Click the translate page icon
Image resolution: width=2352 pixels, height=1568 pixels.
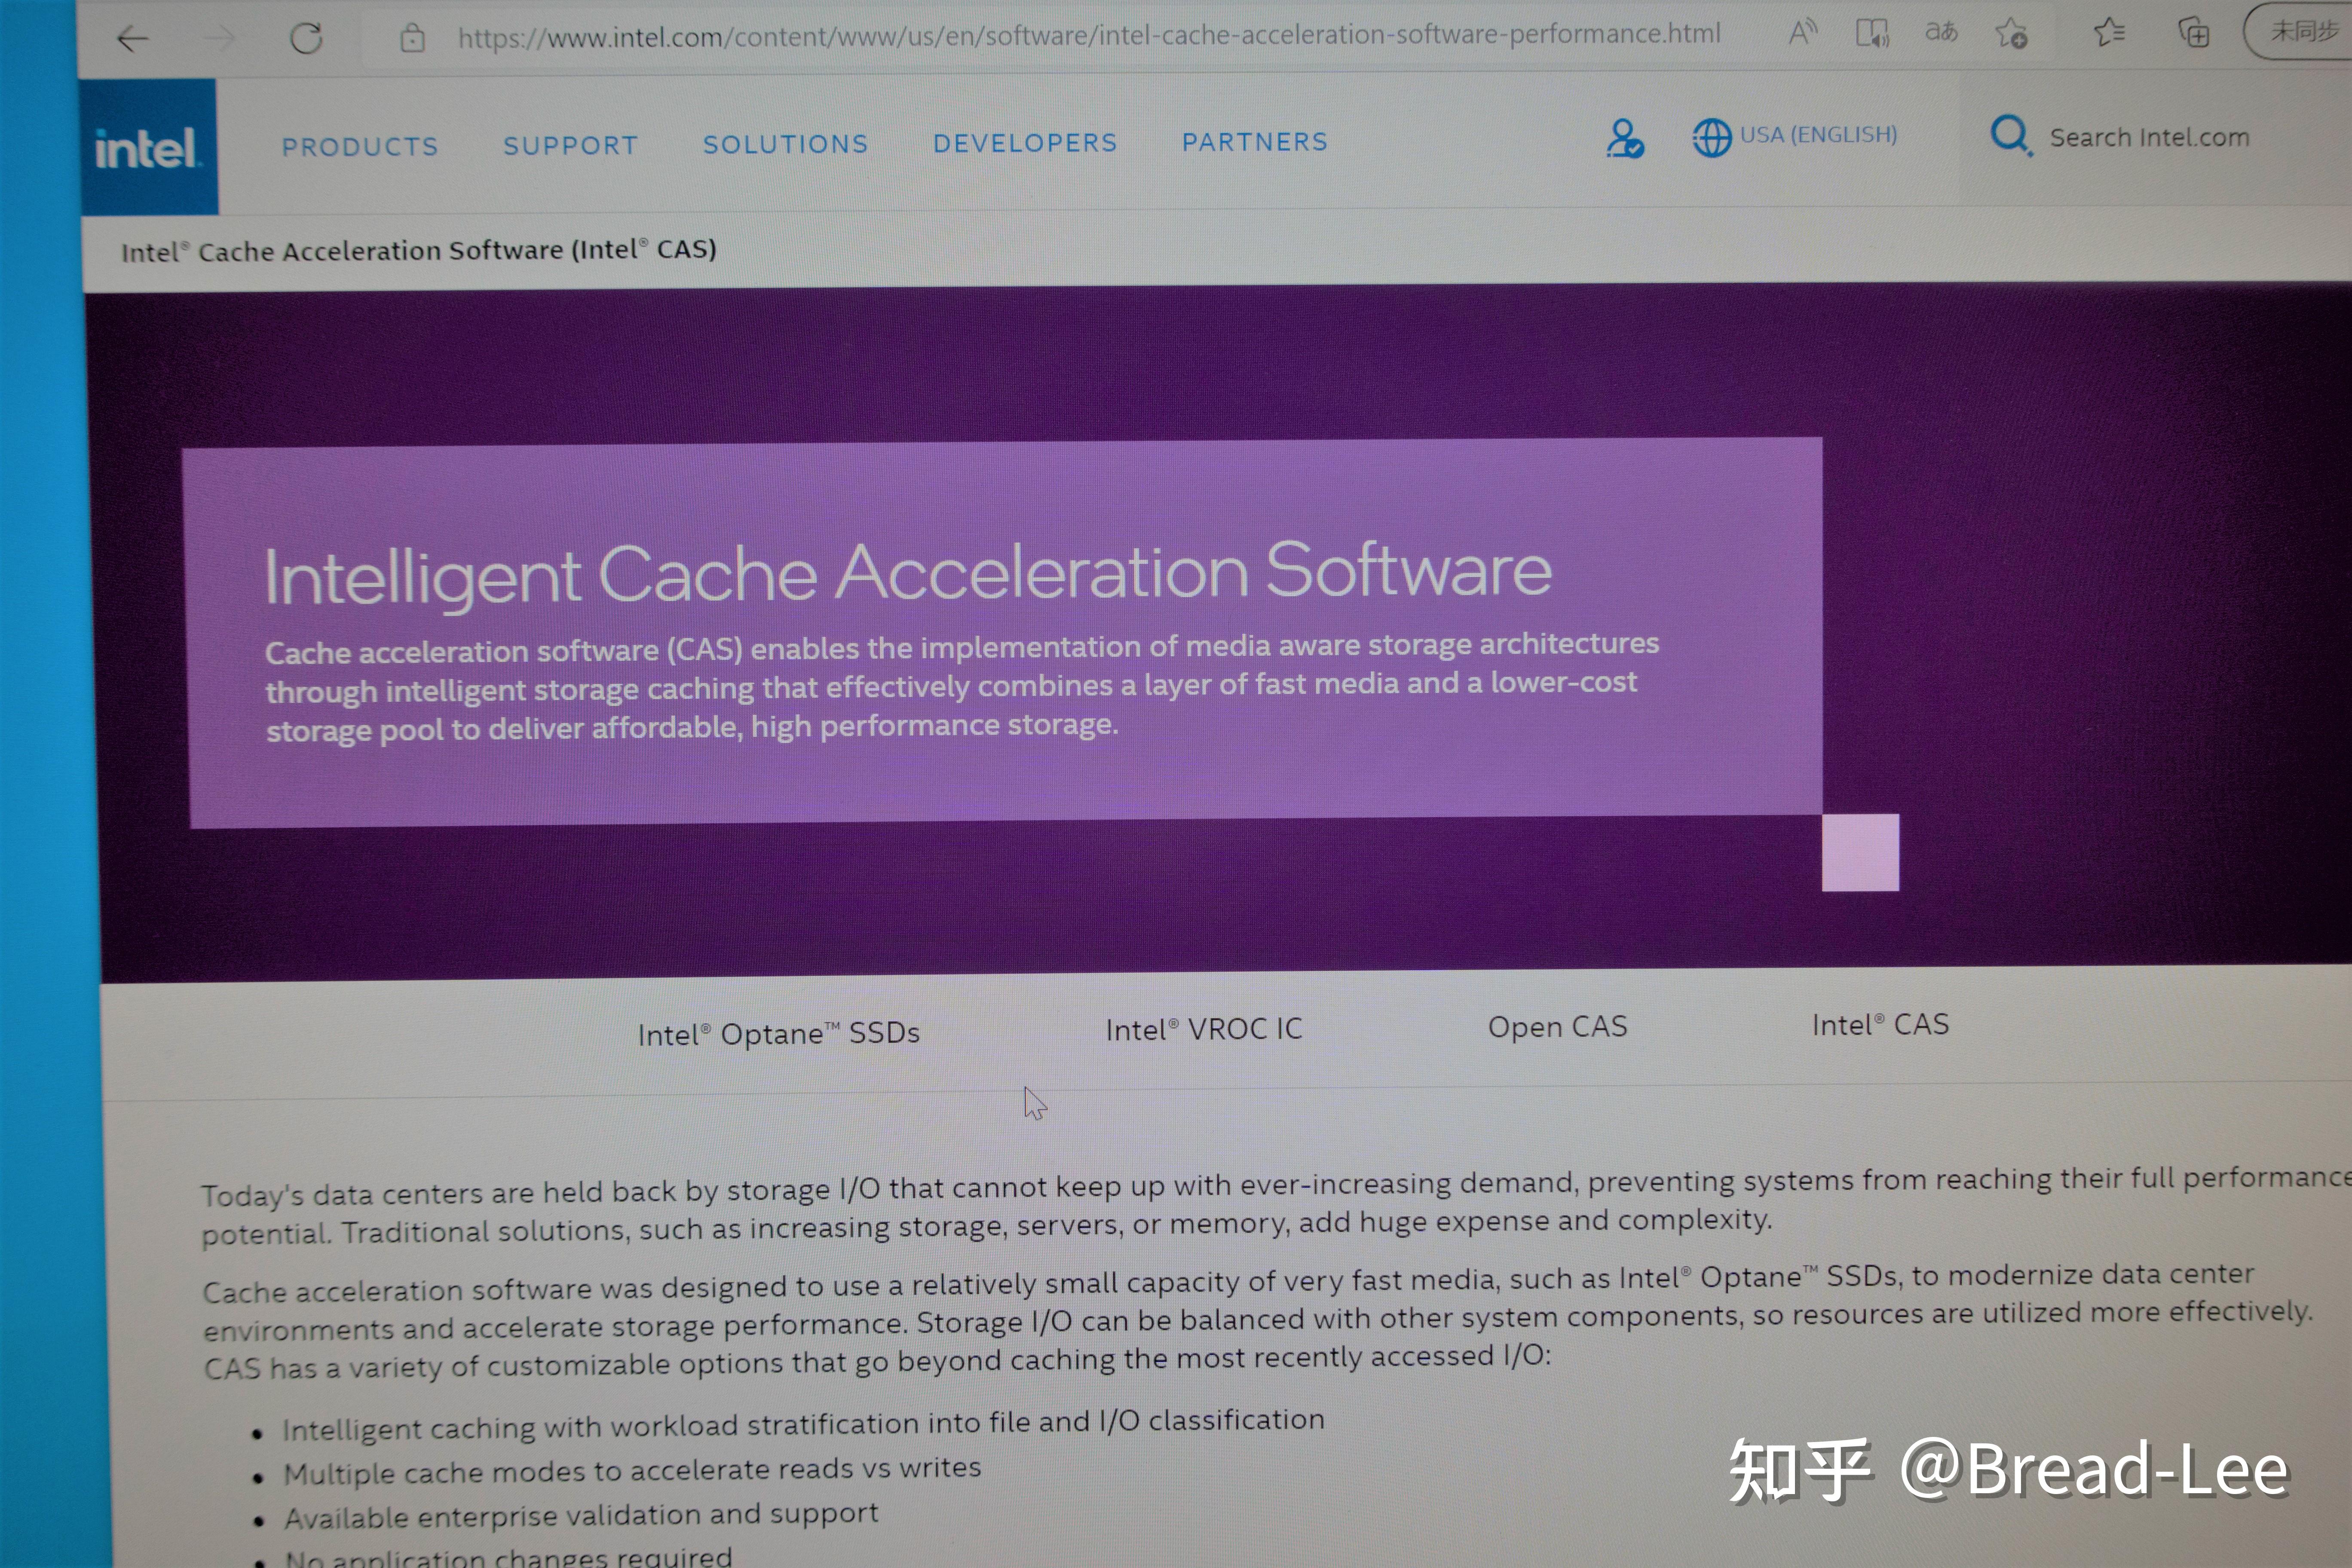coord(1941,32)
